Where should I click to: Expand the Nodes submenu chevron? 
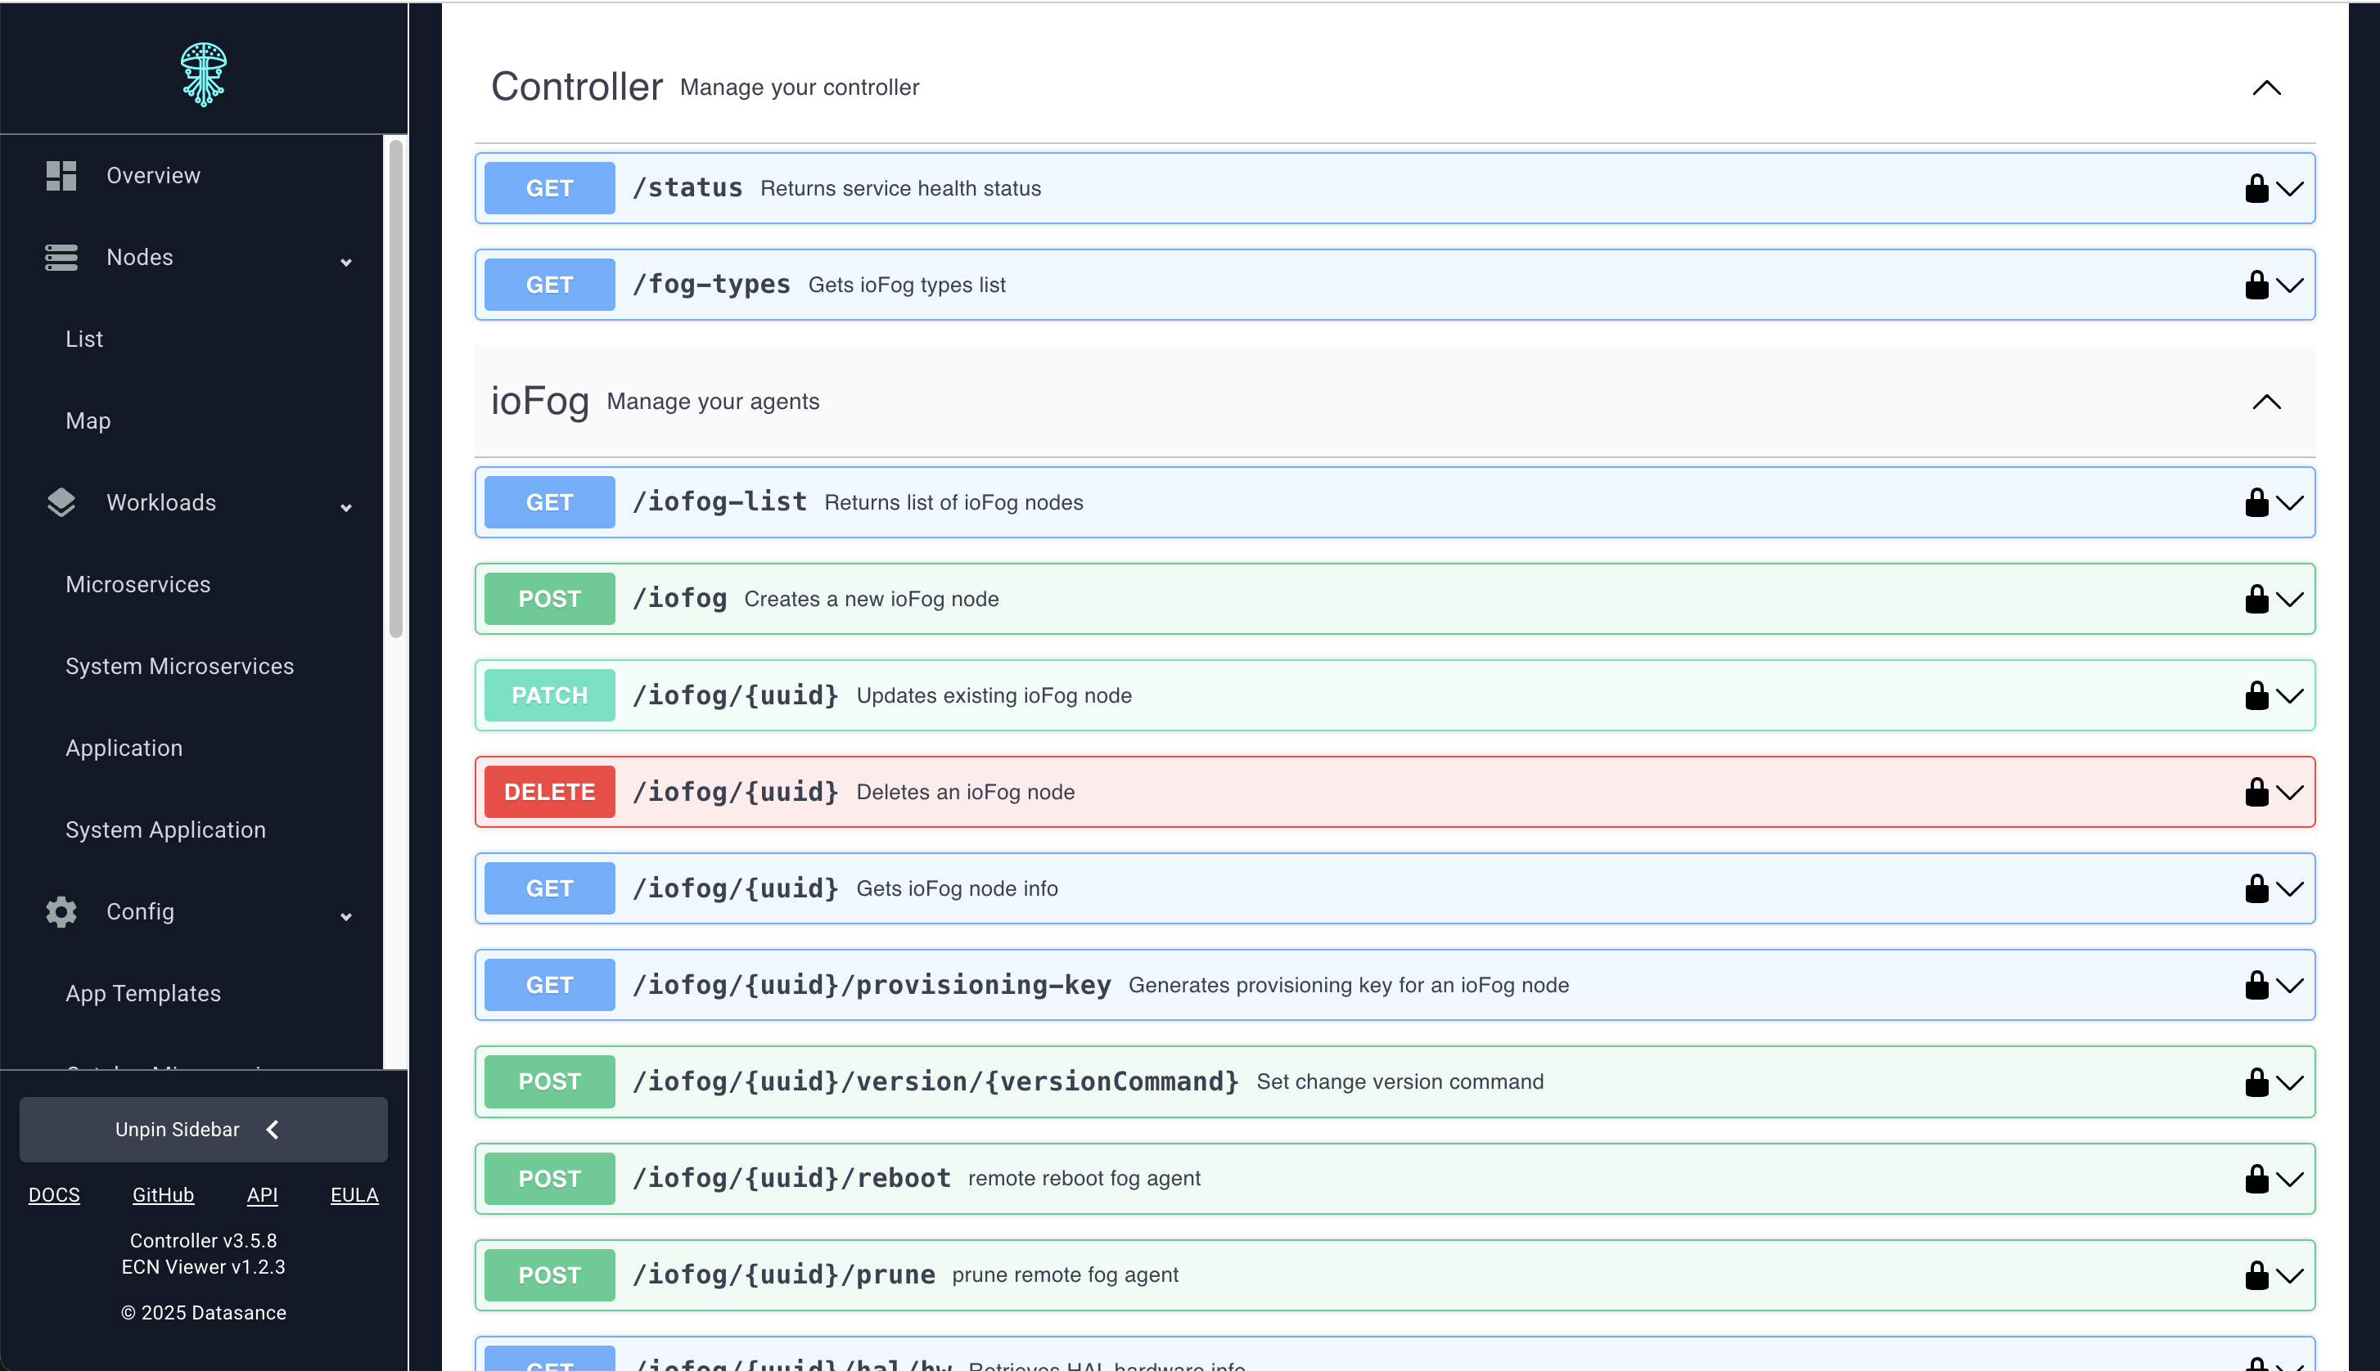pos(345,261)
